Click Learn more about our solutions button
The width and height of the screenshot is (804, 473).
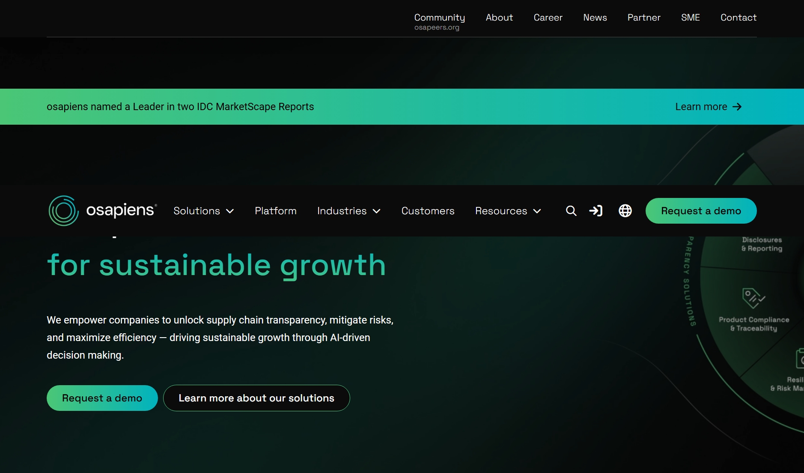tap(256, 398)
